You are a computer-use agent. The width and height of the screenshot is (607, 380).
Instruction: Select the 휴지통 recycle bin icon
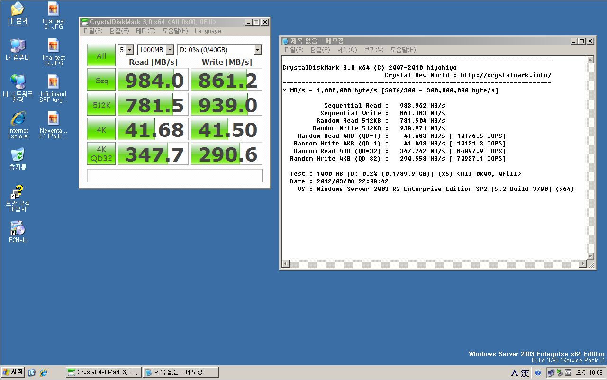click(x=18, y=159)
